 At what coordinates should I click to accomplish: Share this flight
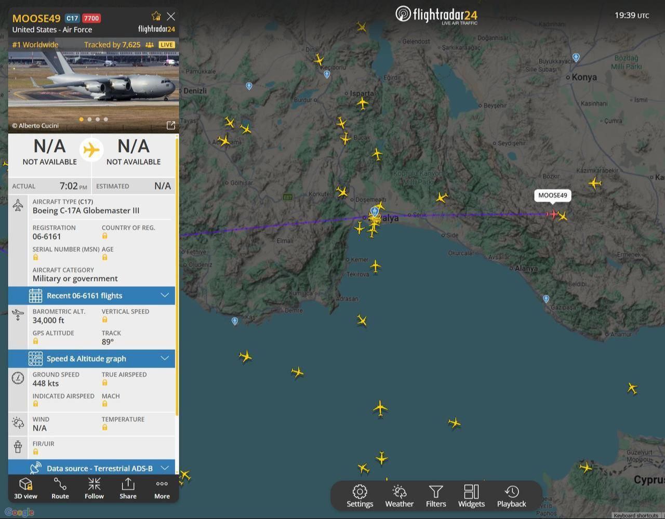pos(128,488)
